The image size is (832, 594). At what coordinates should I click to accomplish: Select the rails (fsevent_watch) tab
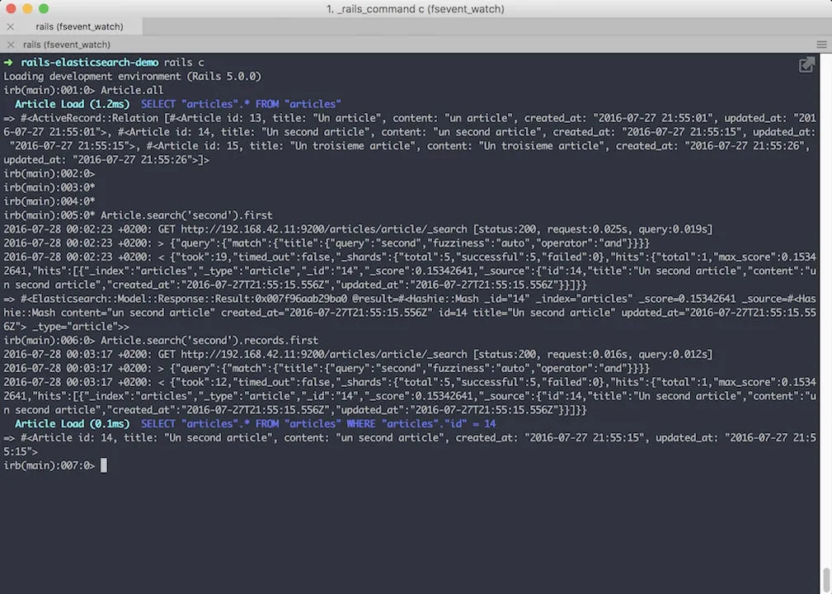pos(79,26)
